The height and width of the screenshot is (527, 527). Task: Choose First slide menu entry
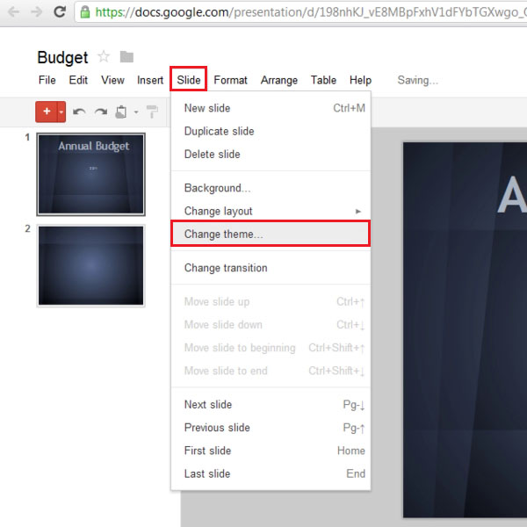[271, 451]
